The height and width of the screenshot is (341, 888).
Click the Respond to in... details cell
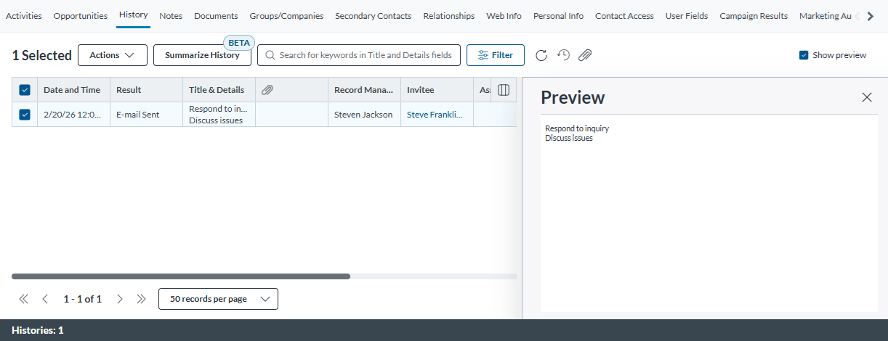219,115
